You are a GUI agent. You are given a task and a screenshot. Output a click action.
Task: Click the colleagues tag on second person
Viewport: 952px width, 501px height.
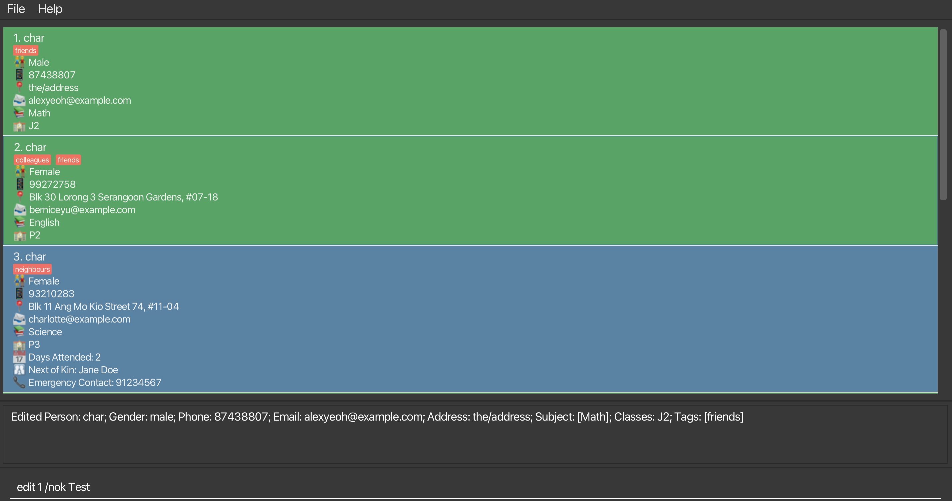(32, 160)
